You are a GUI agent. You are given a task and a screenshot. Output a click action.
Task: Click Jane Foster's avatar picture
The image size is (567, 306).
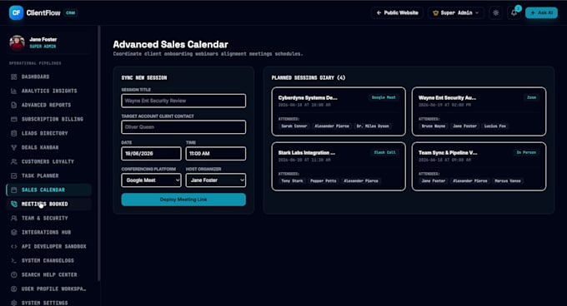[17, 42]
